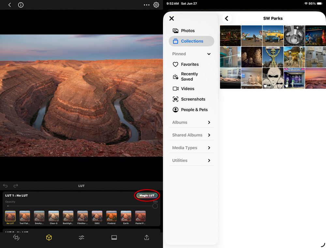Expand the Shared Albums section
The image size is (326, 248).
pyautogui.click(x=191, y=135)
